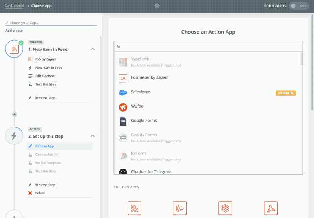Screen dimensions: 314x218
Task: Select JotForm in the results
Action: [208, 156]
